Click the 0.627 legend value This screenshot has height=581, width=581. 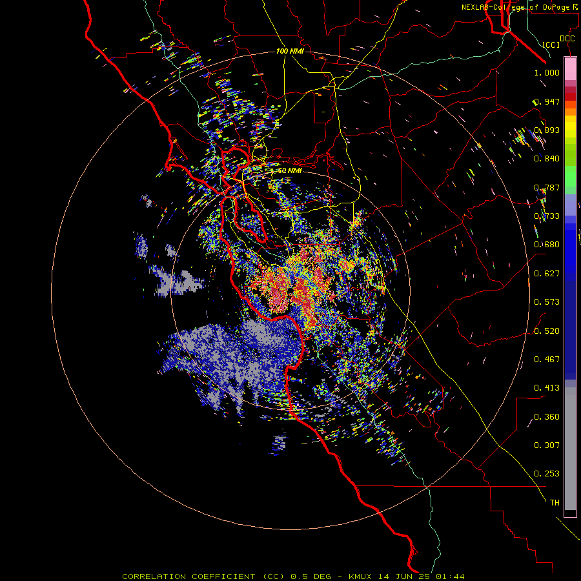pyautogui.click(x=547, y=274)
